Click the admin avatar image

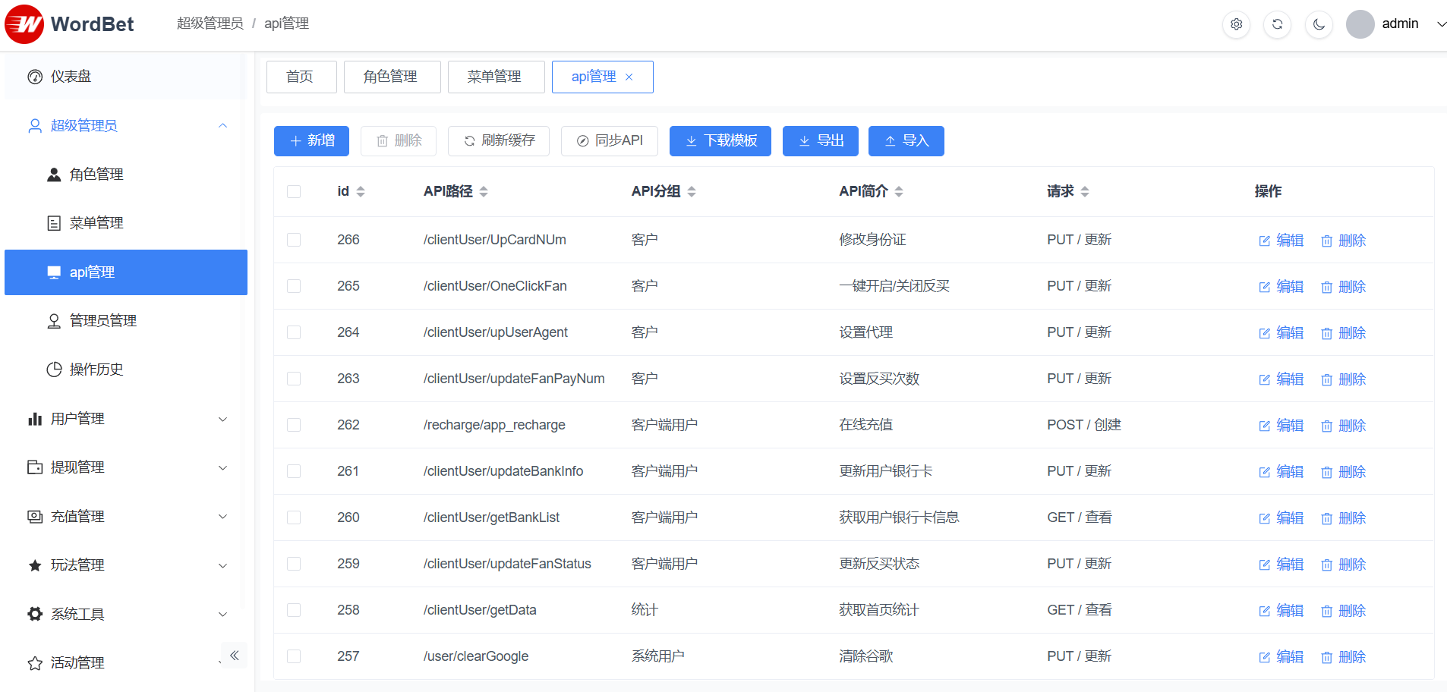pos(1360,24)
